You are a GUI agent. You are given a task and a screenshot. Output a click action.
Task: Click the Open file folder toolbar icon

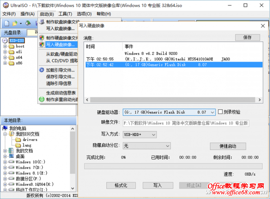click(x=15, y=23)
